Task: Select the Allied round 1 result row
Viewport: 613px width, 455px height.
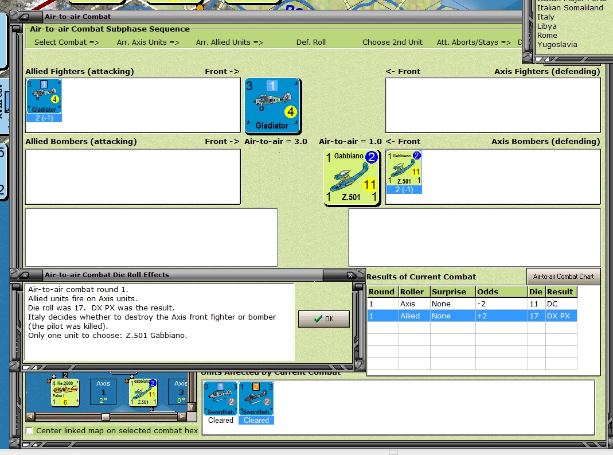Action: 473,316
